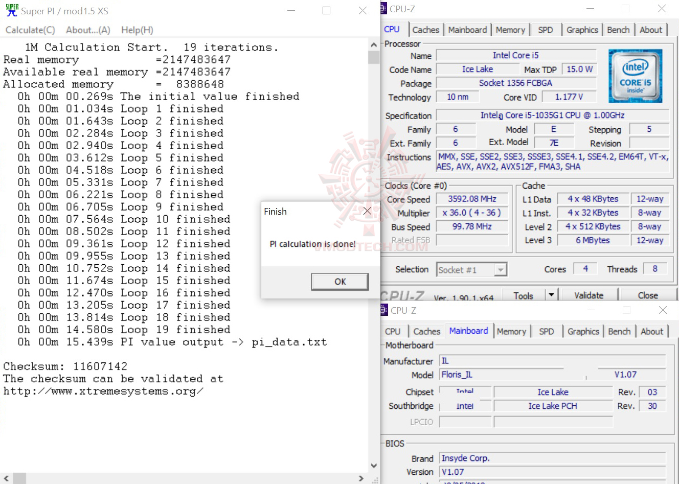Expand the Tools dropdown arrow in CPU-Z
679x484 pixels.
coord(551,295)
